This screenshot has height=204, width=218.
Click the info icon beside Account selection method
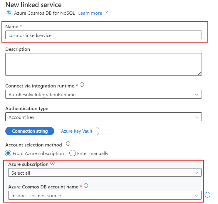(x=68, y=144)
